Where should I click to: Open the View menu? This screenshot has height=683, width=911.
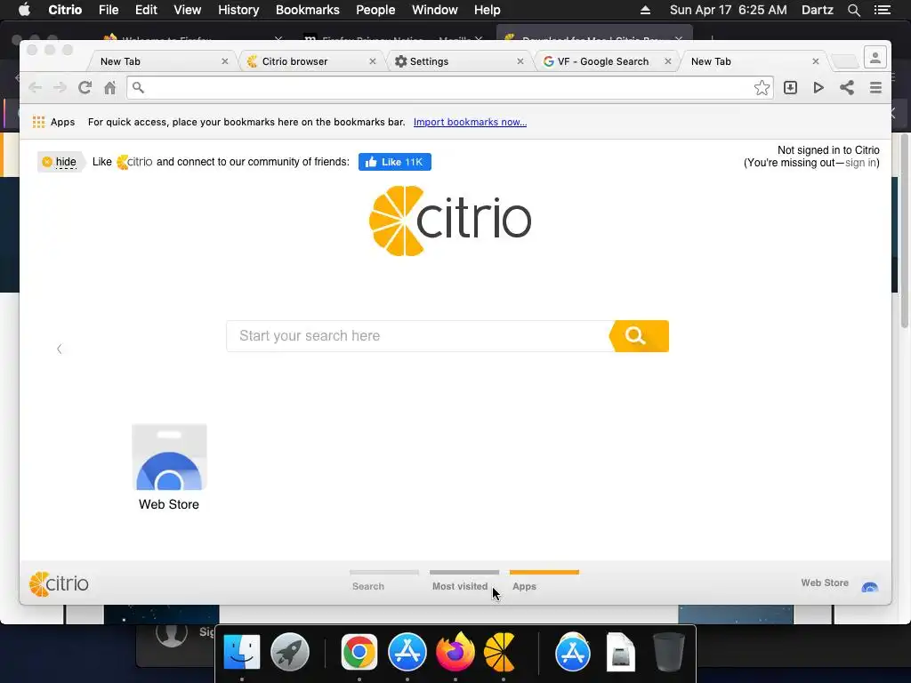point(187,10)
